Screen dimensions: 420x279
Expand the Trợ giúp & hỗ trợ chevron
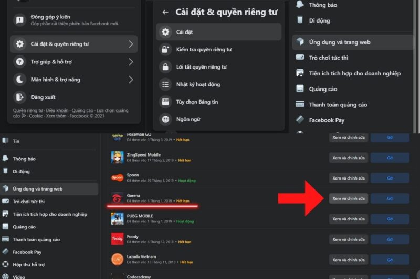[131, 62]
